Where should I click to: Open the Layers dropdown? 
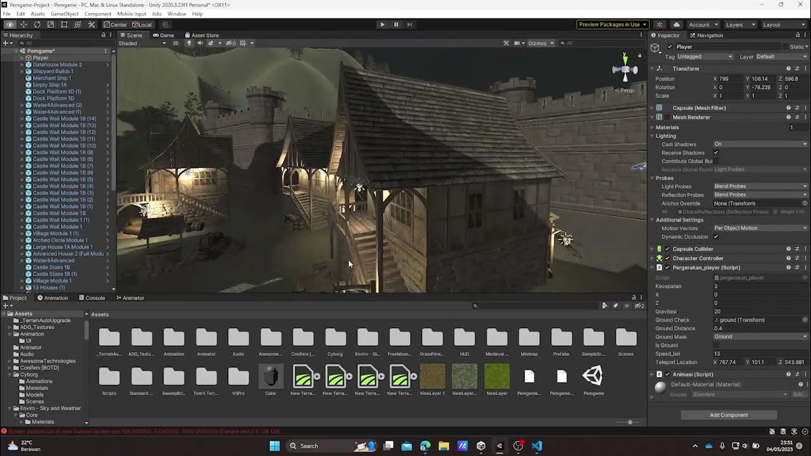tap(739, 25)
